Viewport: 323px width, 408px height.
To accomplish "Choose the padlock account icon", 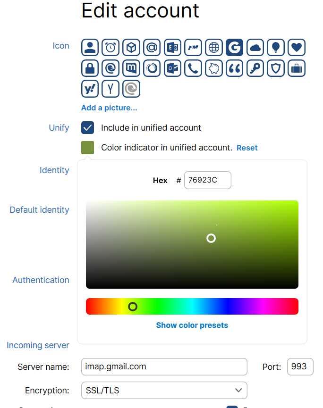I will click(x=90, y=68).
